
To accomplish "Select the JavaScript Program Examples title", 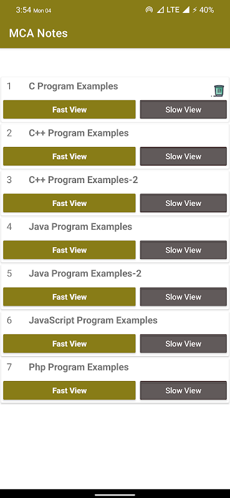I will pos(93,321).
